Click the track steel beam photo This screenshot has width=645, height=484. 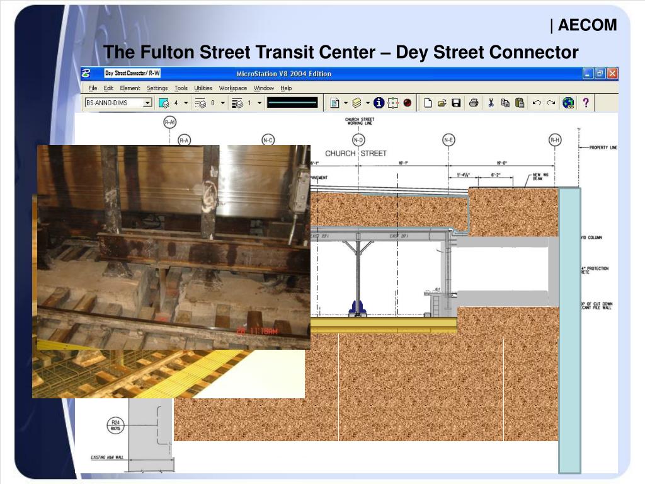pos(174,247)
